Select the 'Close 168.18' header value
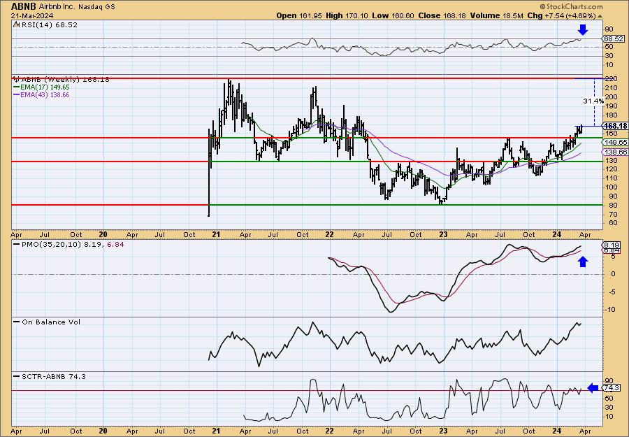The image size is (629, 437). [x=442, y=15]
